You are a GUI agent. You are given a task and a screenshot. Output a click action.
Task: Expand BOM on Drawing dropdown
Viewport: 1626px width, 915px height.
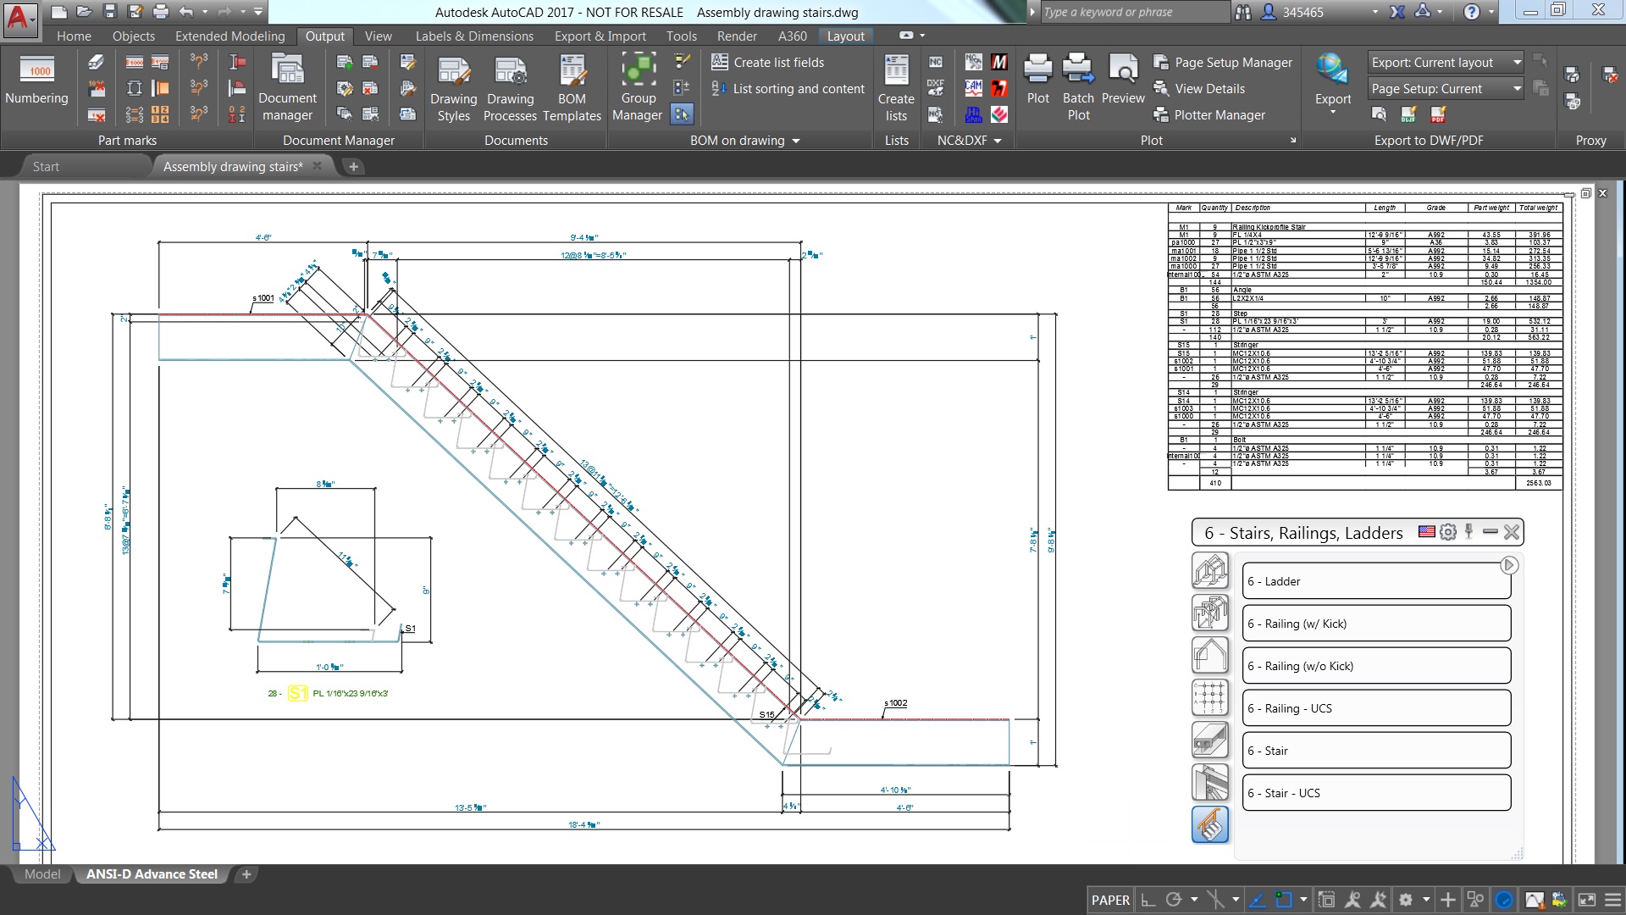[x=798, y=140]
